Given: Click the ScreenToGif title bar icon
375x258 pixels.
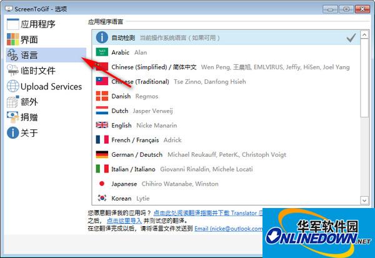Looking at the screenshot, I should [x=9, y=9].
